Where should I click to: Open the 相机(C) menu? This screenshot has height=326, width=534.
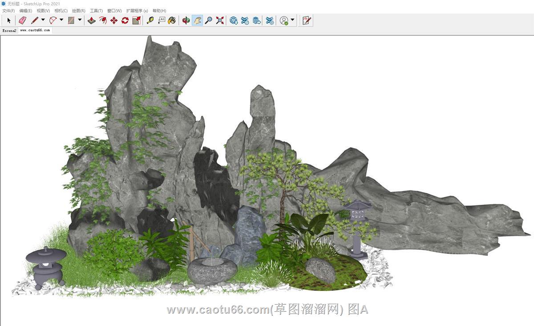tap(61, 11)
